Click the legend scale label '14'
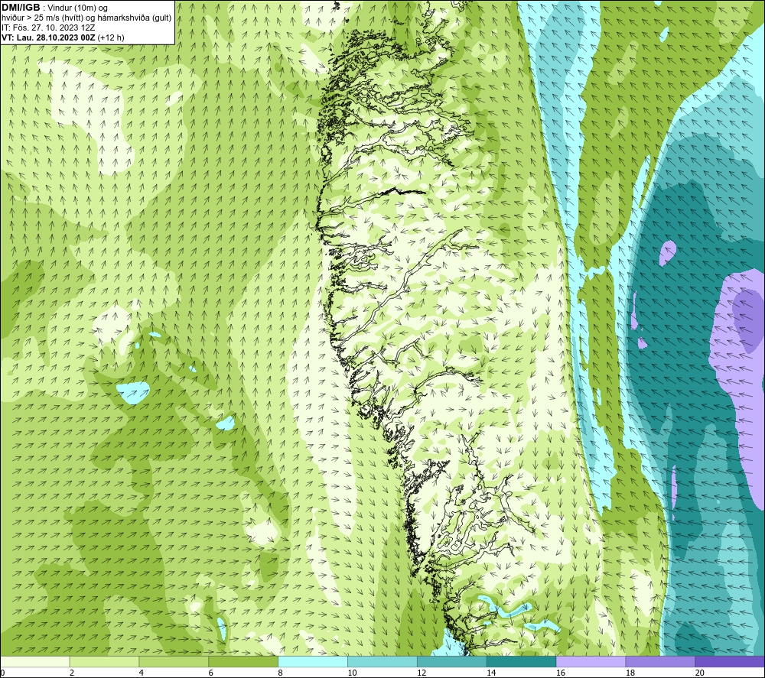 click(491, 673)
